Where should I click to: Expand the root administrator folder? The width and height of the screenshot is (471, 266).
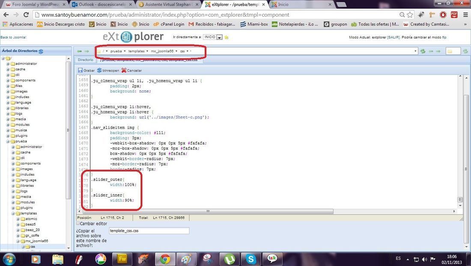[8, 64]
